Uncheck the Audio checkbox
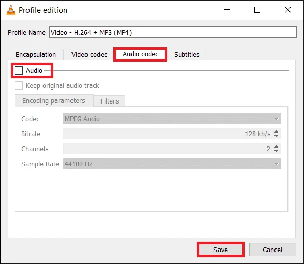 (x=19, y=70)
